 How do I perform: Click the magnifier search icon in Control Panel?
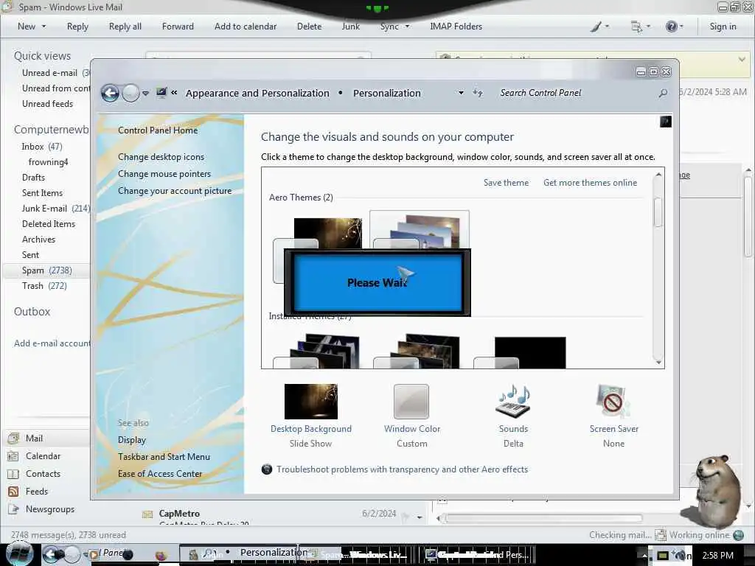click(663, 93)
